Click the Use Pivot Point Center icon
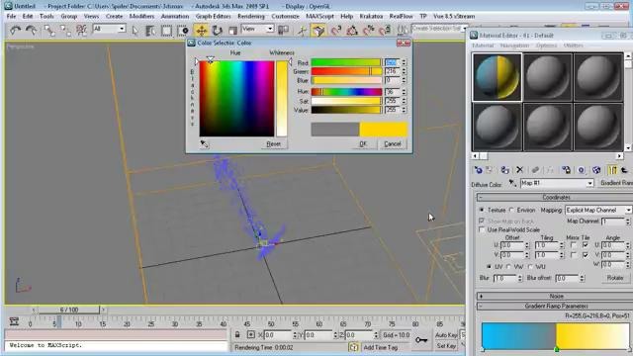Screen dimensions: 633x356 pos(284,30)
